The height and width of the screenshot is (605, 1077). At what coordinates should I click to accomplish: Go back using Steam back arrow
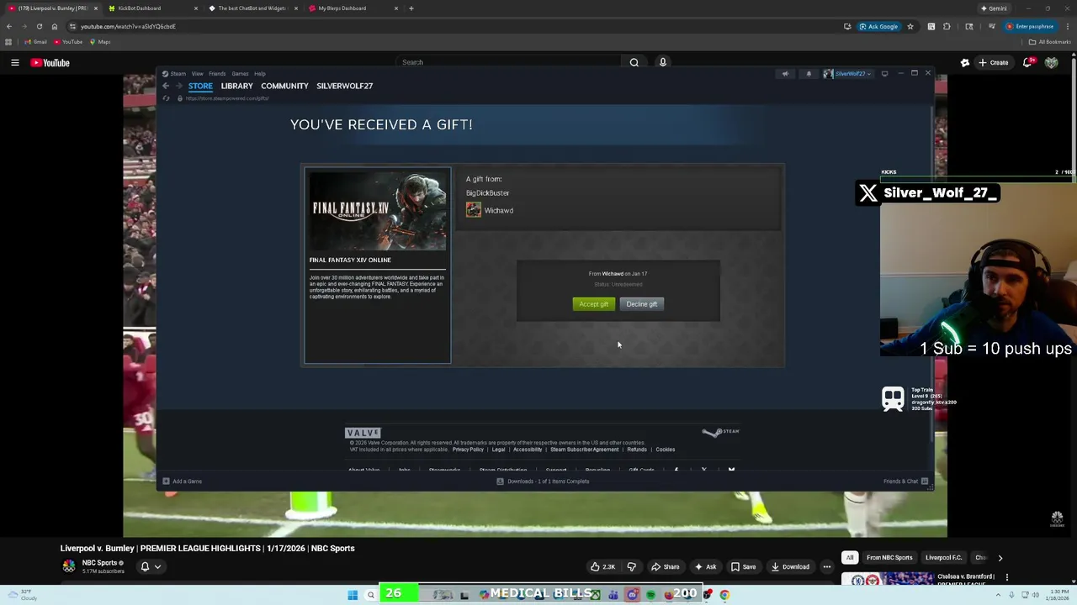[x=166, y=86]
